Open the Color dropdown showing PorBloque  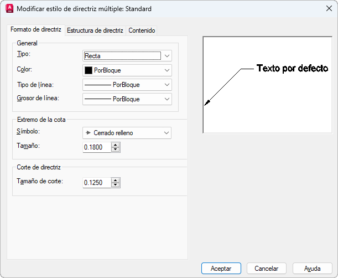(x=127, y=70)
